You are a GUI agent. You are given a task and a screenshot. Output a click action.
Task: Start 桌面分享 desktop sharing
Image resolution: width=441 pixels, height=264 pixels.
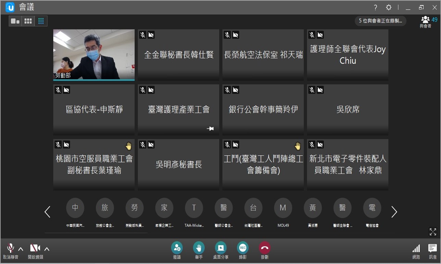click(221, 248)
